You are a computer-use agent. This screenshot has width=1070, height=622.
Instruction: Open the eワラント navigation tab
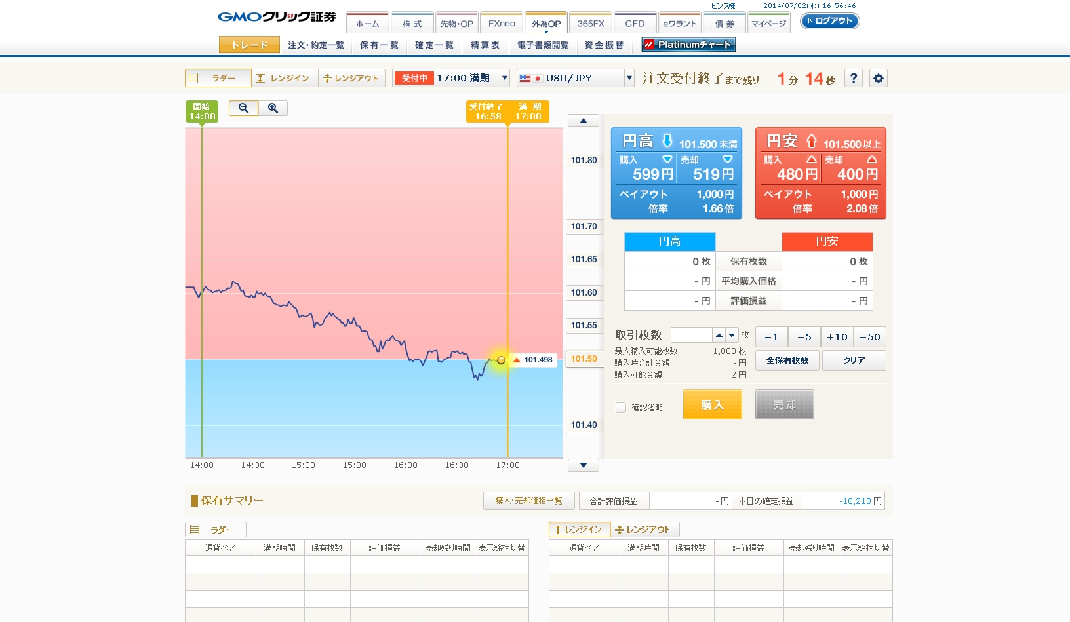tap(680, 23)
